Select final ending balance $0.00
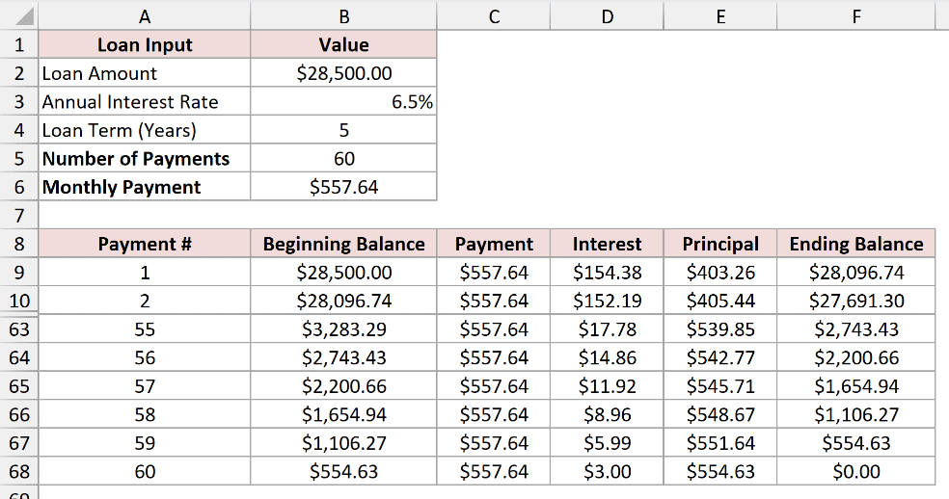The width and height of the screenshot is (949, 499). (x=855, y=471)
